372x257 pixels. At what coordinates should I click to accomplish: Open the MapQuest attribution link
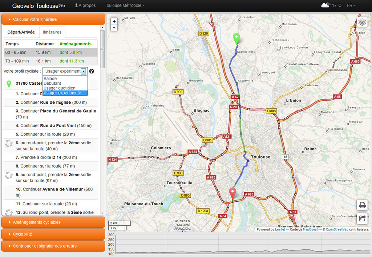[x=310, y=229]
